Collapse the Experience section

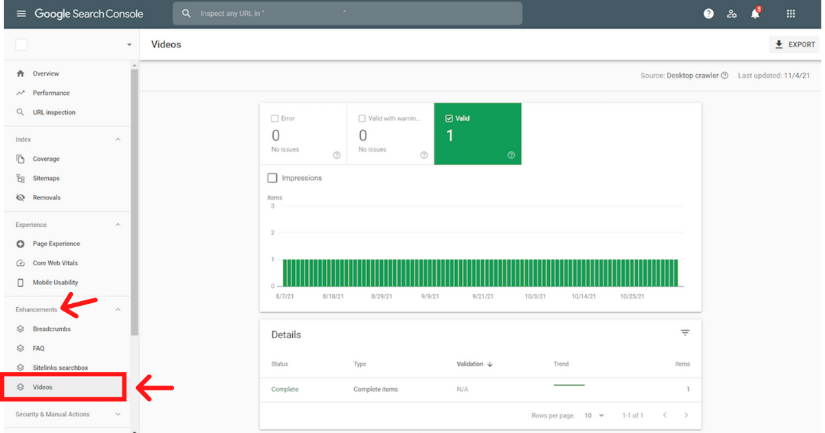pyautogui.click(x=118, y=225)
